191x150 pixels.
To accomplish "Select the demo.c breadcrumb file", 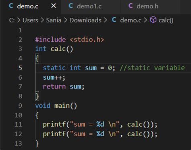I will pyautogui.click(x=131, y=20).
